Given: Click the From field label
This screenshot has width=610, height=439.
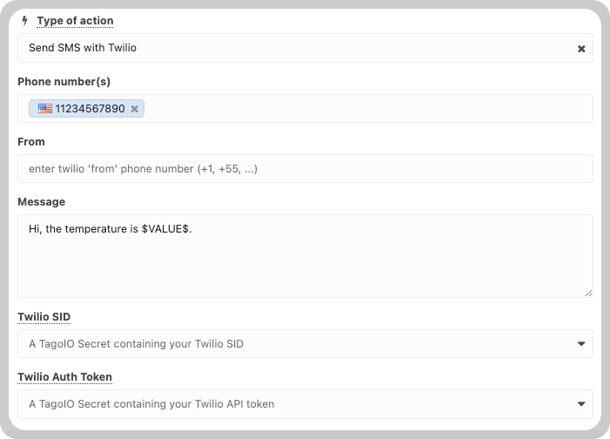Looking at the screenshot, I should click(31, 141).
